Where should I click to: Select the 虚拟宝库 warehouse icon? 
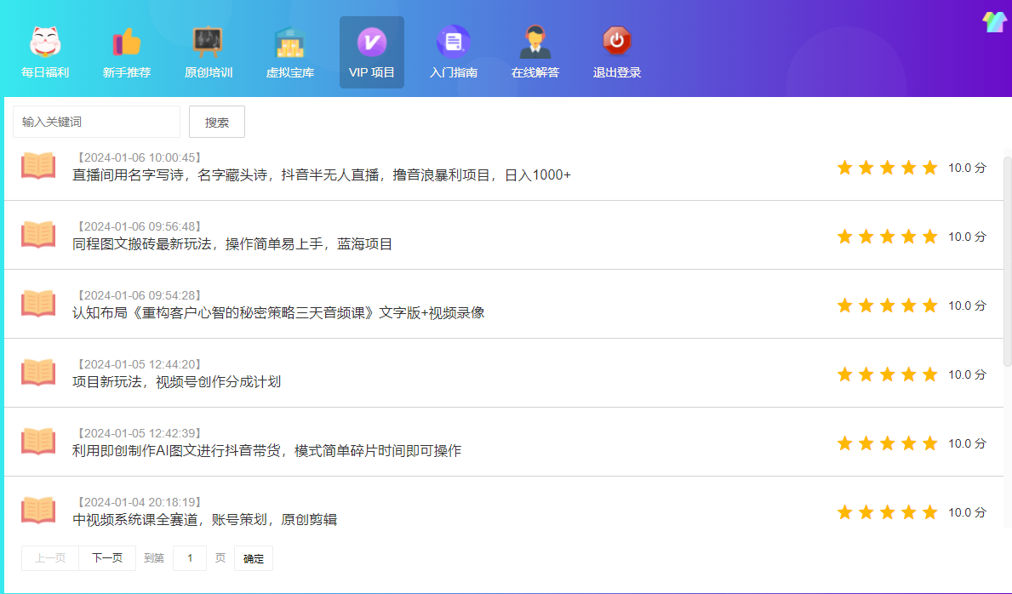[289, 43]
